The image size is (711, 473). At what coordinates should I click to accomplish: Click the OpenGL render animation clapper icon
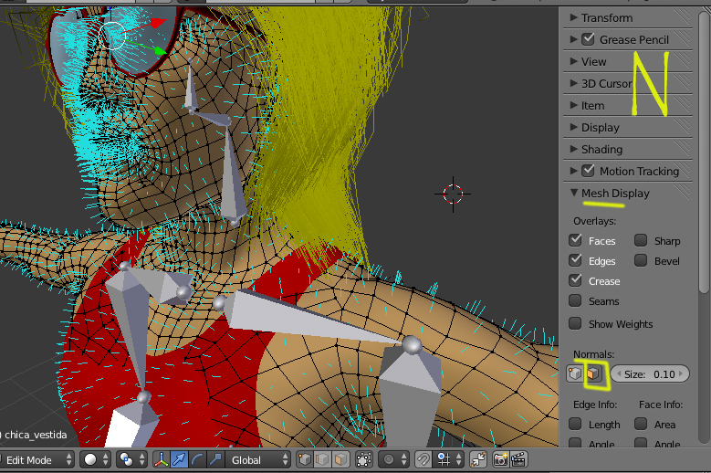pos(518,460)
